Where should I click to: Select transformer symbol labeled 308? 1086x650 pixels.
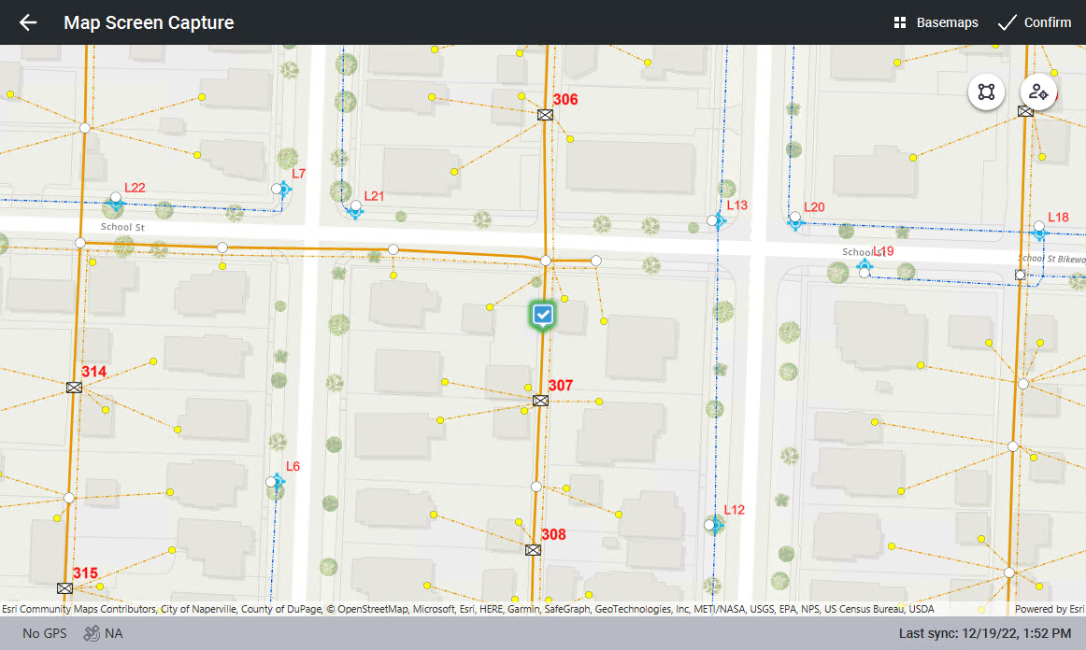[533, 550]
